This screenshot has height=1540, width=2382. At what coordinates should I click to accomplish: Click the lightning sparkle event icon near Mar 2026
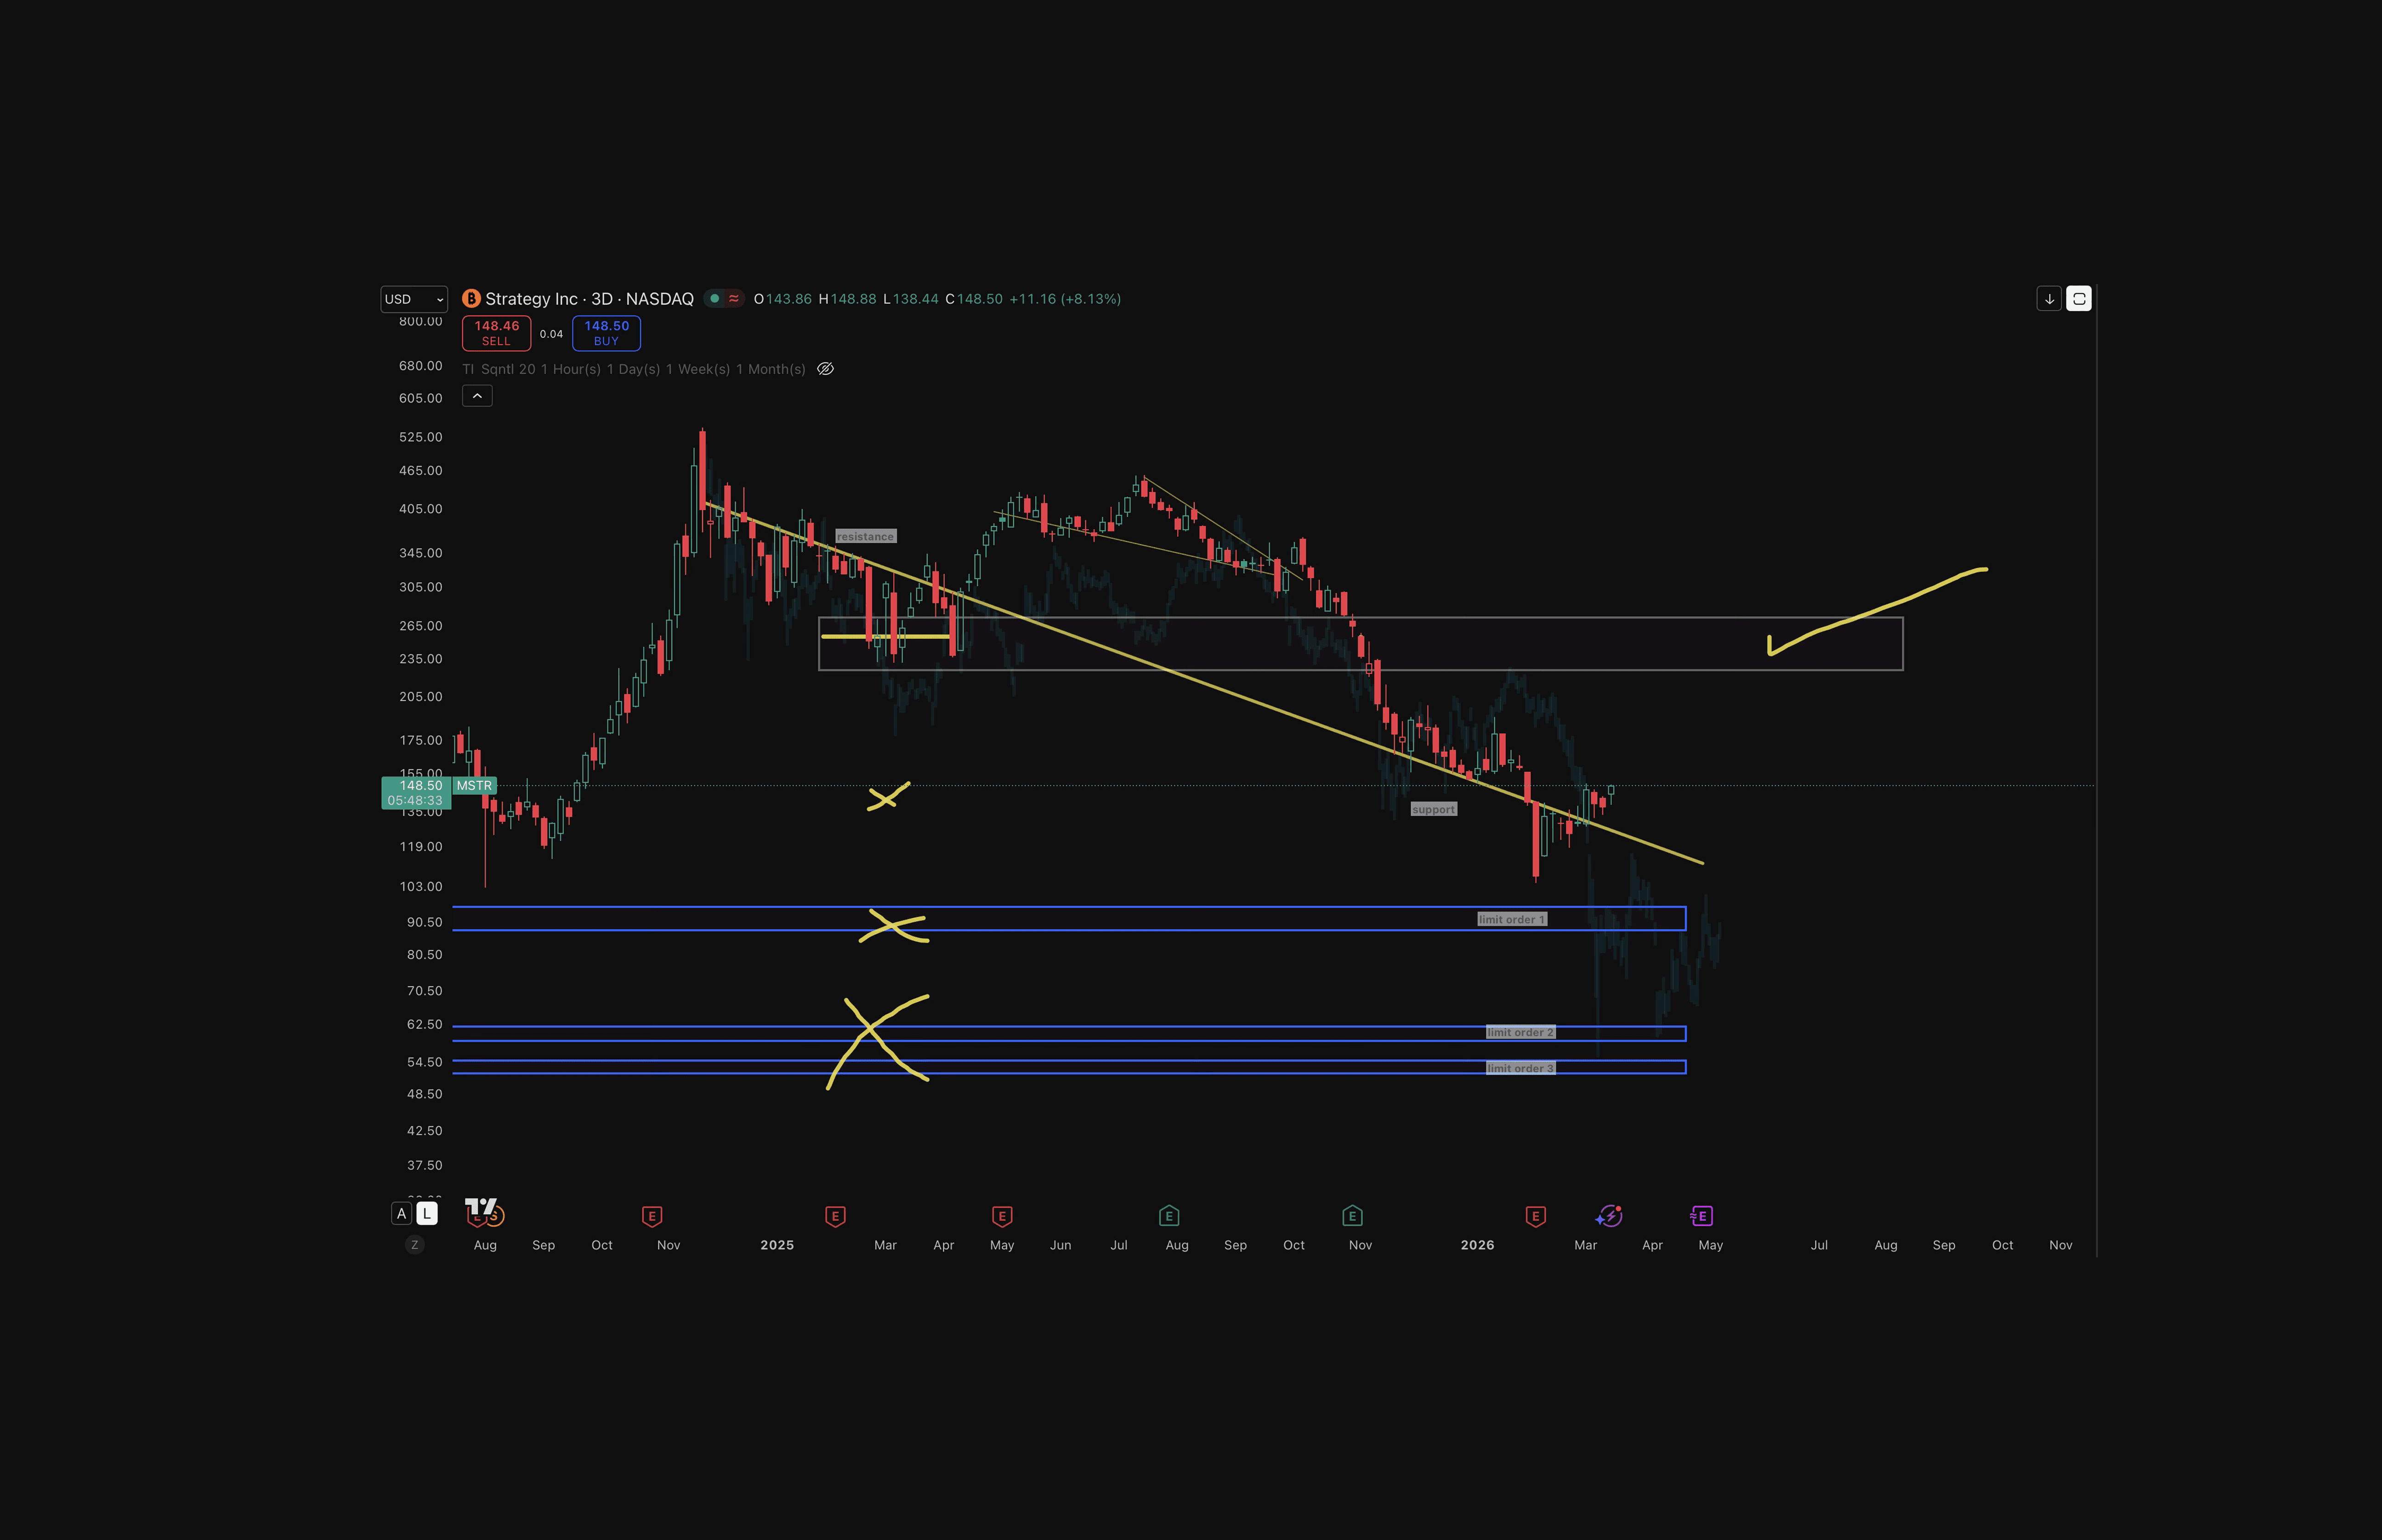[1608, 1216]
